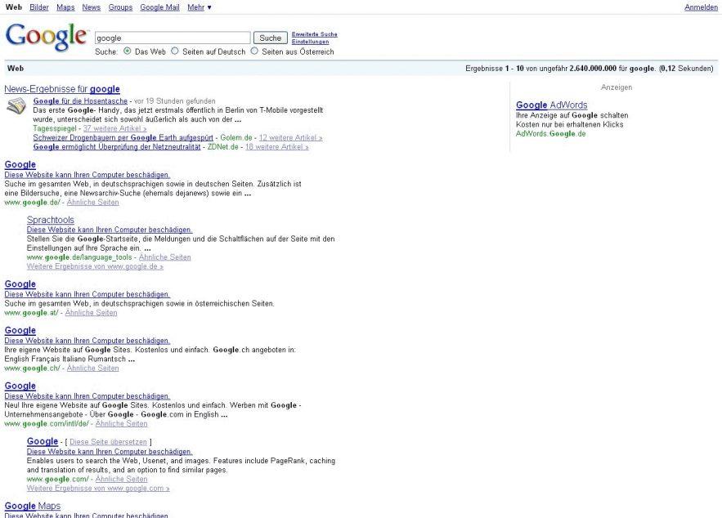The height and width of the screenshot is (518, 722).
Task: Click 'Ähnliche Seiten' beside www.google.de/language_tools
Action: (165, 257)
